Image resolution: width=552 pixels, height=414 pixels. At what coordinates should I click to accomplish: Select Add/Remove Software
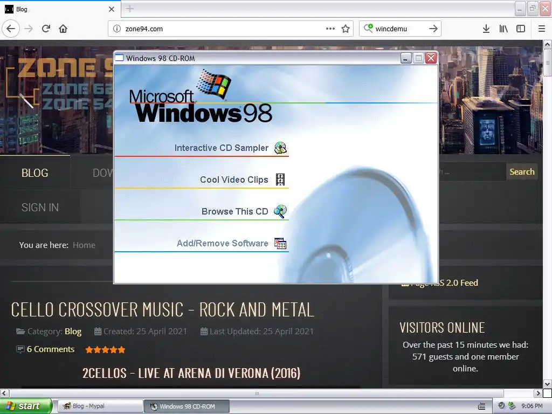(223, 243)
